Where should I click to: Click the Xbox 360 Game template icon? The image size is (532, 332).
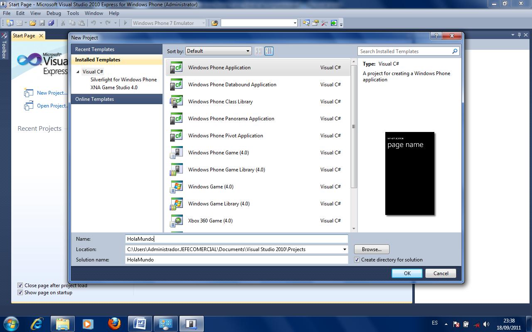[176, 221]
